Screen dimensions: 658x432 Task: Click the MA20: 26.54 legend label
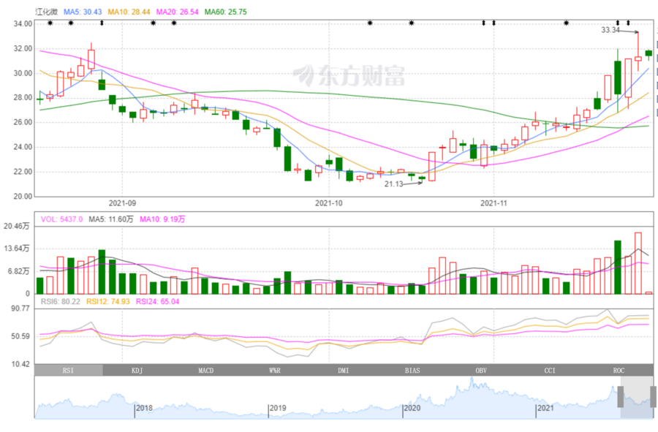(177, 12)
